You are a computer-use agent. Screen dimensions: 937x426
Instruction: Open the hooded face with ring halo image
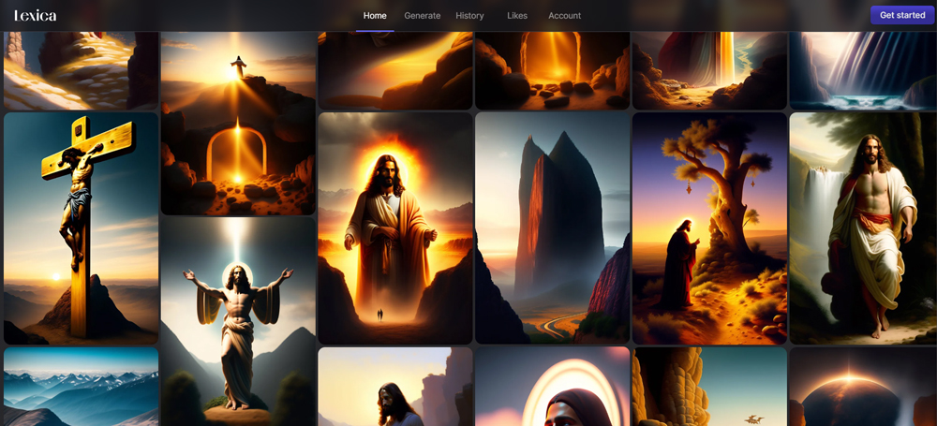click(552, 387)
